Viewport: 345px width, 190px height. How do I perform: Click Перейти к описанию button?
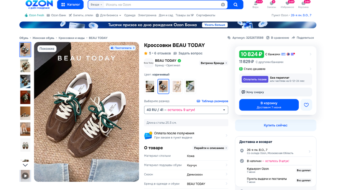point(210,148)
